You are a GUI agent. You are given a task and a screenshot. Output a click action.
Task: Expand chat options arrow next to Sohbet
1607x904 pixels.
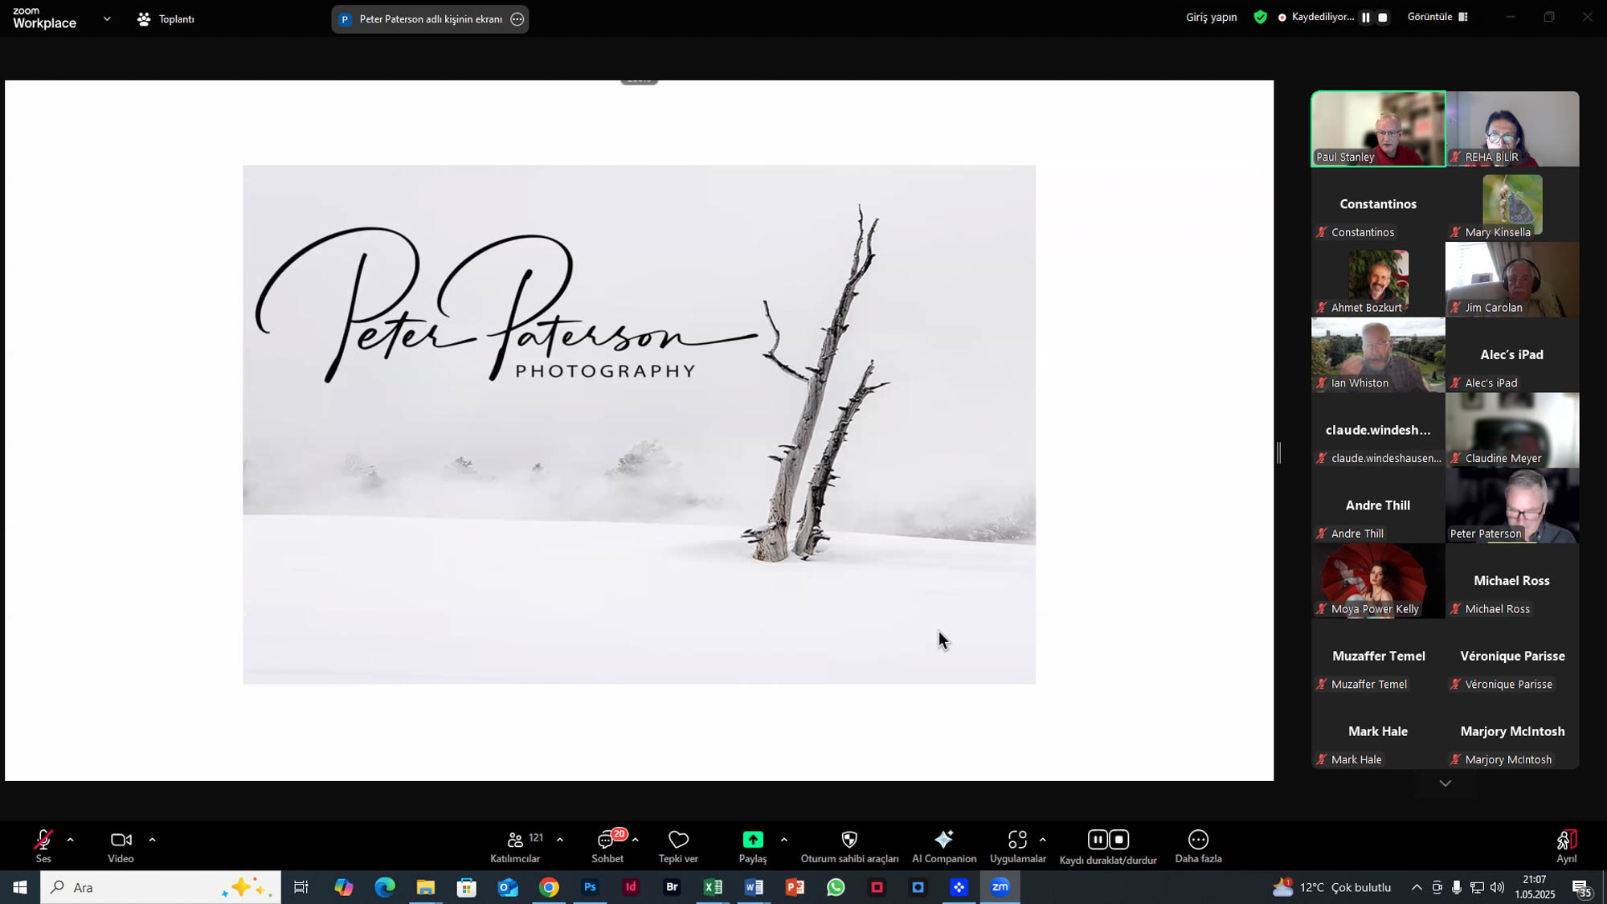636,840
